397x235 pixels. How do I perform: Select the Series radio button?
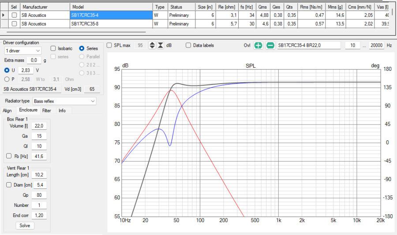click(82, 48)
